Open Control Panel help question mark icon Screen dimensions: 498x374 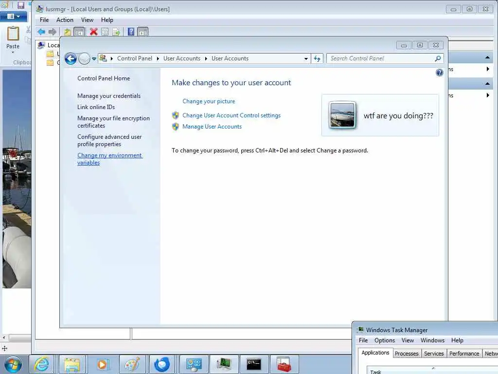439,73
